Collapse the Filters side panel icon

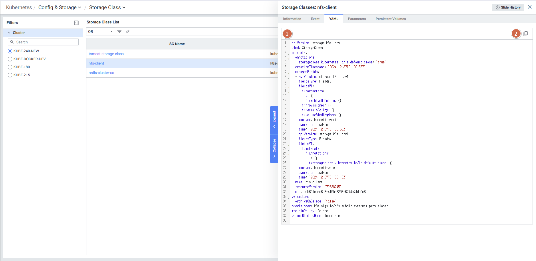(76, 23)
